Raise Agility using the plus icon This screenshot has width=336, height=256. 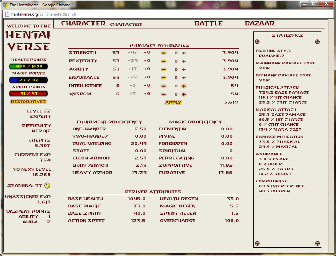184,69
